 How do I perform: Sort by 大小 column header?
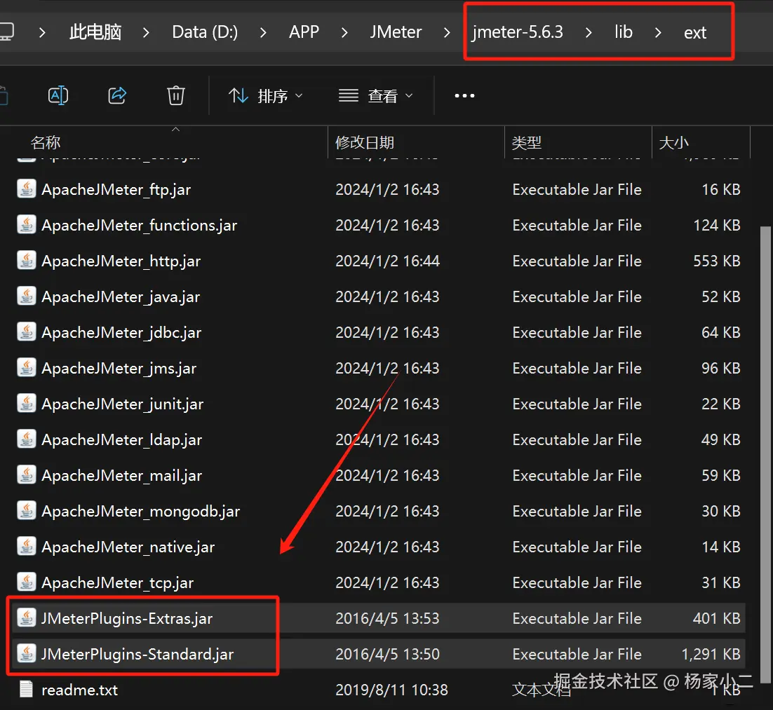673,142
